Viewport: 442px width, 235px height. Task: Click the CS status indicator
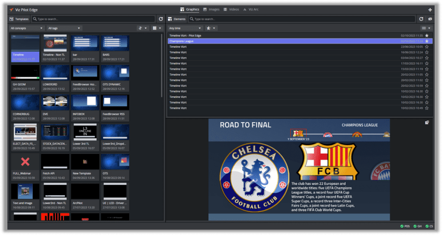tap(429, 226)
